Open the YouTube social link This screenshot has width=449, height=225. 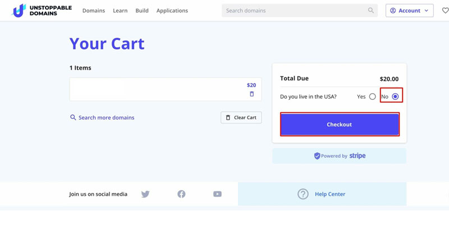[217, 194]
